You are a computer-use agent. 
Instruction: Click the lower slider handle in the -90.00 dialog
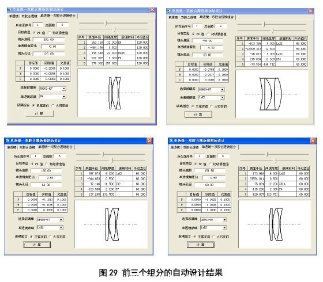pyautogui.click(x=272, y=31)
